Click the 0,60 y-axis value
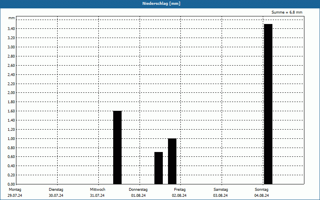Viewport: 320px width, 200px height. click(11, 157)
